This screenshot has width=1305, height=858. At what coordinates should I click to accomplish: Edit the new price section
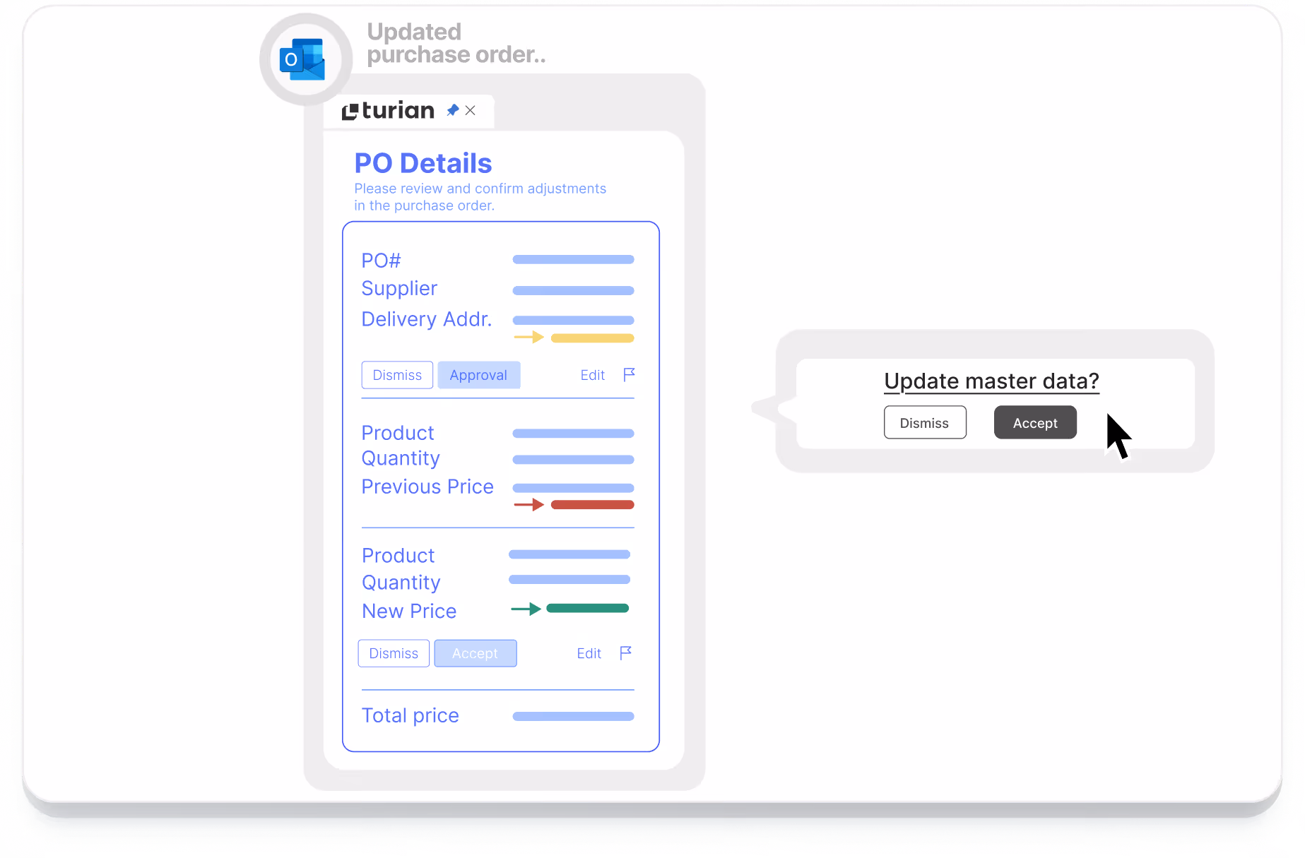click(589, 653)
